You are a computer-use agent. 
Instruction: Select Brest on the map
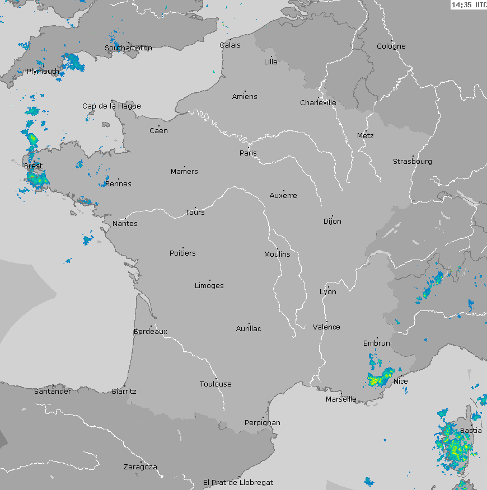(33, 166)
